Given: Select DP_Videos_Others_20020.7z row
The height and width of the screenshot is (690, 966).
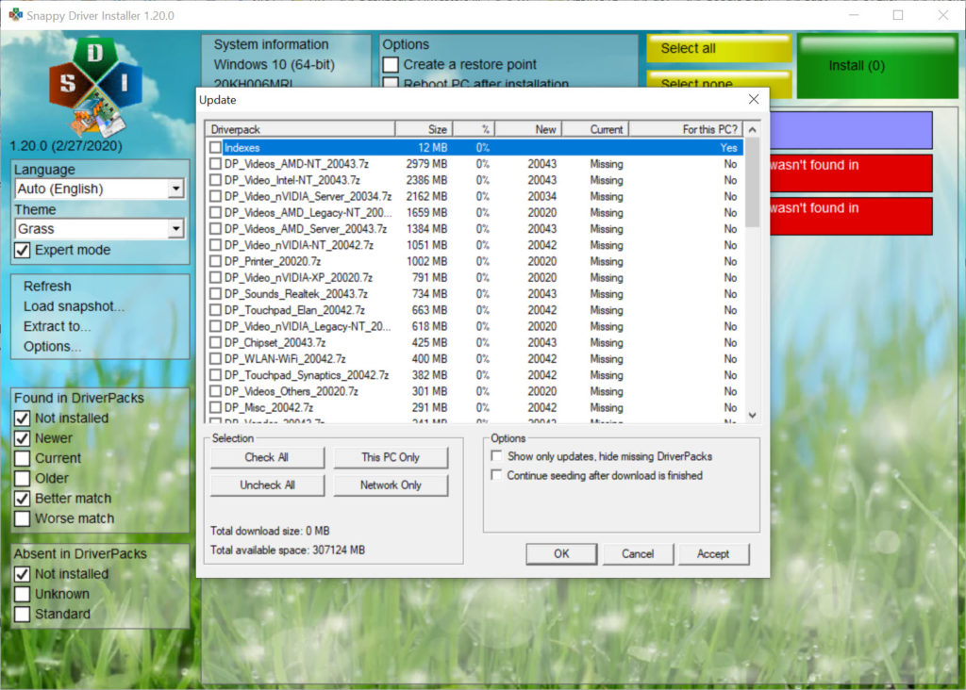Looking at the screenshot, I should (475, 391).
